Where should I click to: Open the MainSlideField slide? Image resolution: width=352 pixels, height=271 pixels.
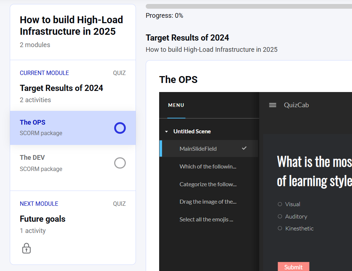pyautogui.click(x=209, y=149)
